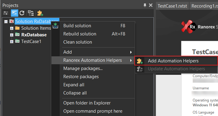Click the Update Automation Helpers icon
Image resolution: width=218 pixels, height=116 pixels.
click(140, 69)
